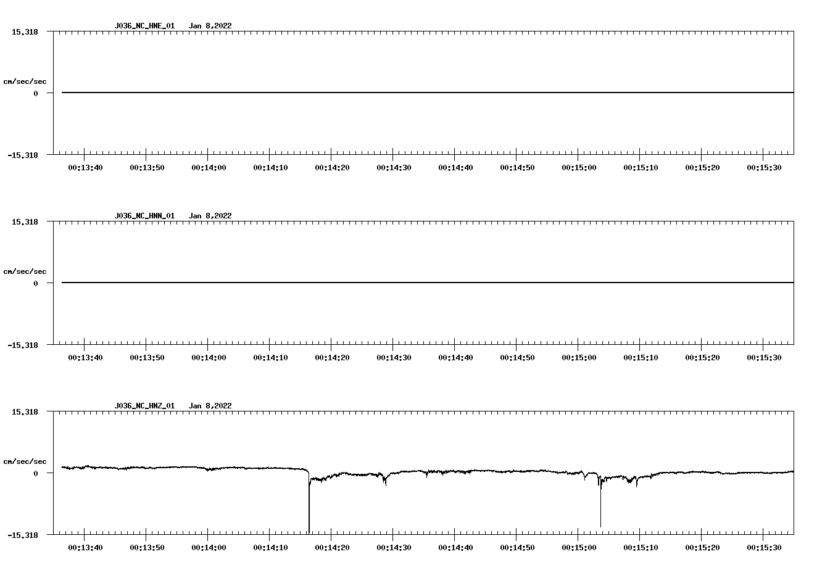
Task: Click the 00:14:50 time label under HNE plot
Action: pos(517,167)
